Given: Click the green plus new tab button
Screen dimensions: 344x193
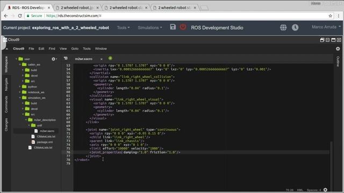Looking at the screenshot, I should (x=110, y=58).
